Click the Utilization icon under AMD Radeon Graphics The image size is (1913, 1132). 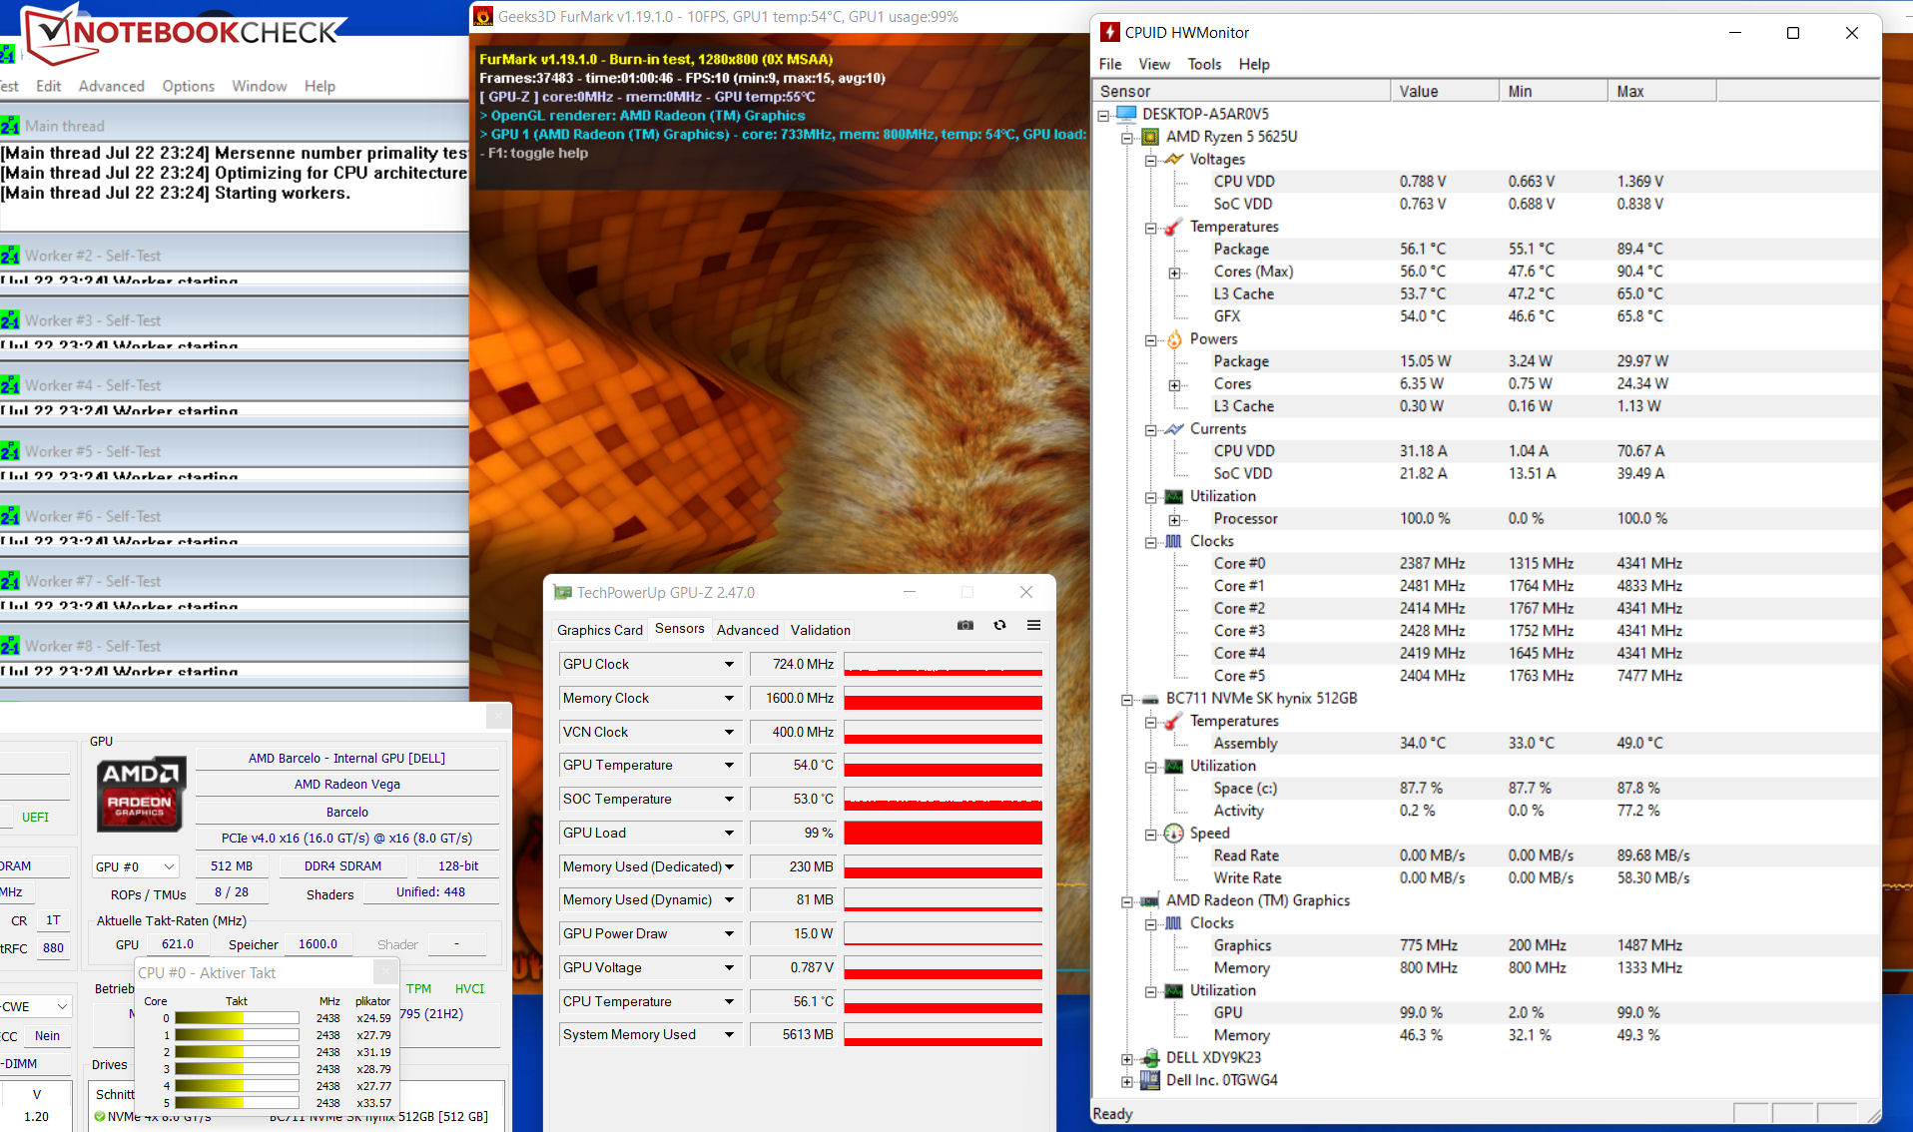(x=1174, y=990)
